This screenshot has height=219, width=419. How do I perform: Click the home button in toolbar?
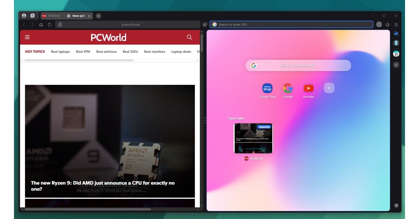[41, 25]
